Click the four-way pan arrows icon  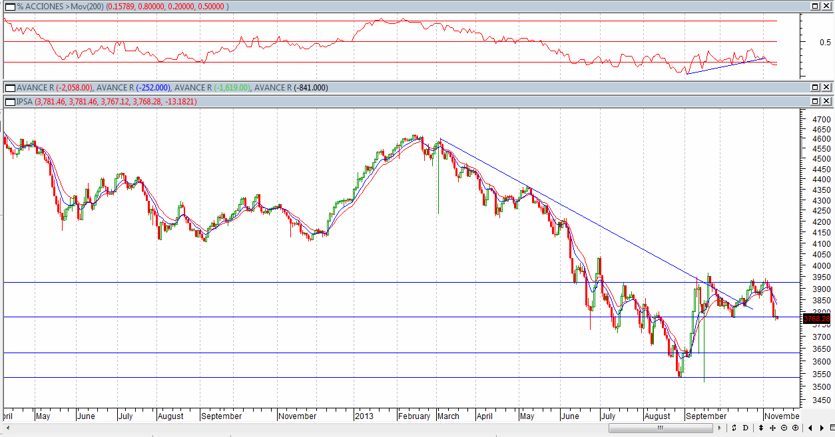(x=772, y=428)
